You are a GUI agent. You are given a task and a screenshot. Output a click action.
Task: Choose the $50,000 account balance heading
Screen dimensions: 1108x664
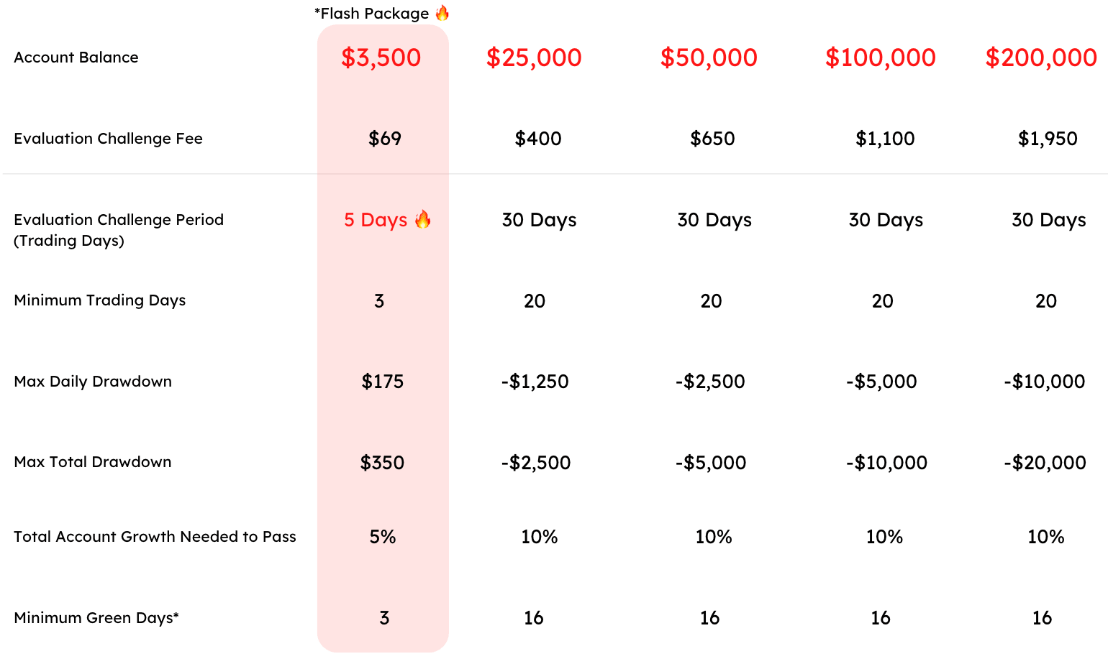pos(709,57)
